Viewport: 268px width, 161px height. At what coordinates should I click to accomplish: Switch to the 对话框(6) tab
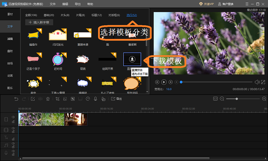click(114, 15)
